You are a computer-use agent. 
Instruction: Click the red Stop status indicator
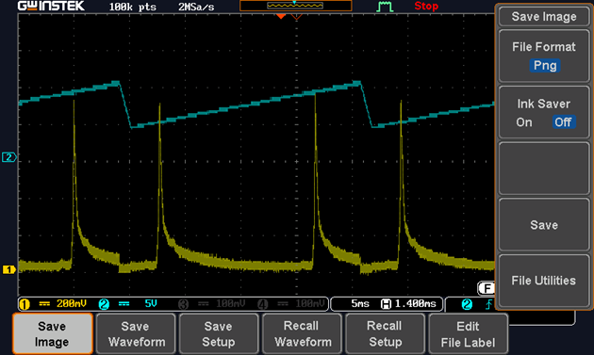click(x=426, y=6)
